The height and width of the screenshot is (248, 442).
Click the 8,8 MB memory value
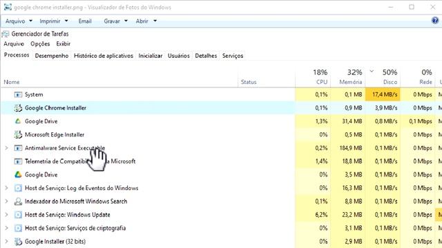point(353,201)
